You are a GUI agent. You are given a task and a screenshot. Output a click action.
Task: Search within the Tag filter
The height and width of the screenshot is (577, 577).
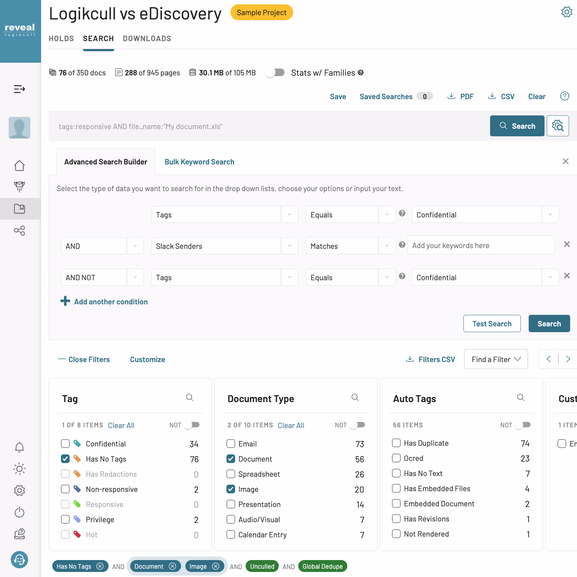click(190, 397)
